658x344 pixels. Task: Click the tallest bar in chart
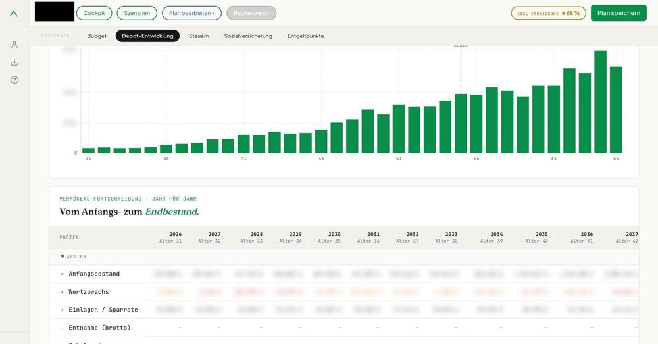601,101
